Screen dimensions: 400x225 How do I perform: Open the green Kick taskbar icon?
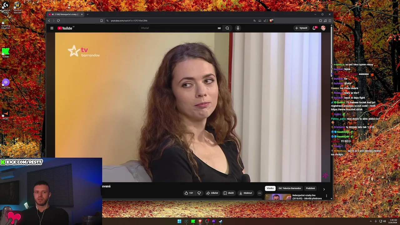(x=193, y=221)
